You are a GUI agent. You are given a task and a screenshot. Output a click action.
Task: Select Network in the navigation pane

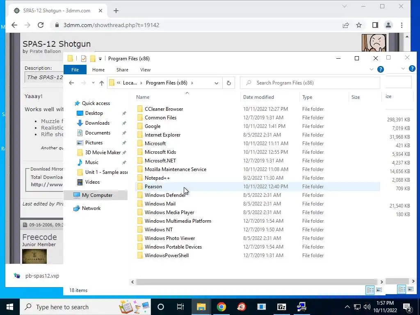pyautogui.click(x=91, y=208)
